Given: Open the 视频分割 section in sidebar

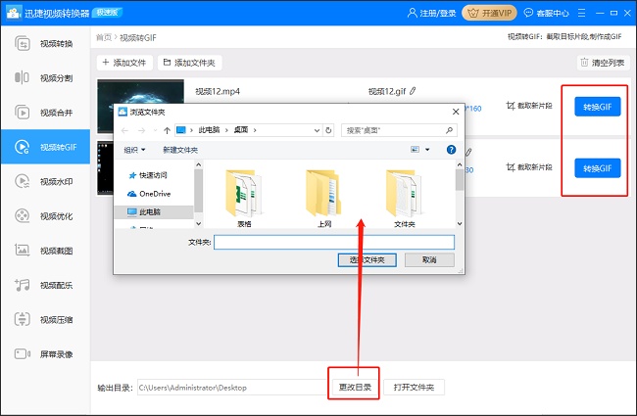Looking at the screenshot, I should (x=45, y=78).
